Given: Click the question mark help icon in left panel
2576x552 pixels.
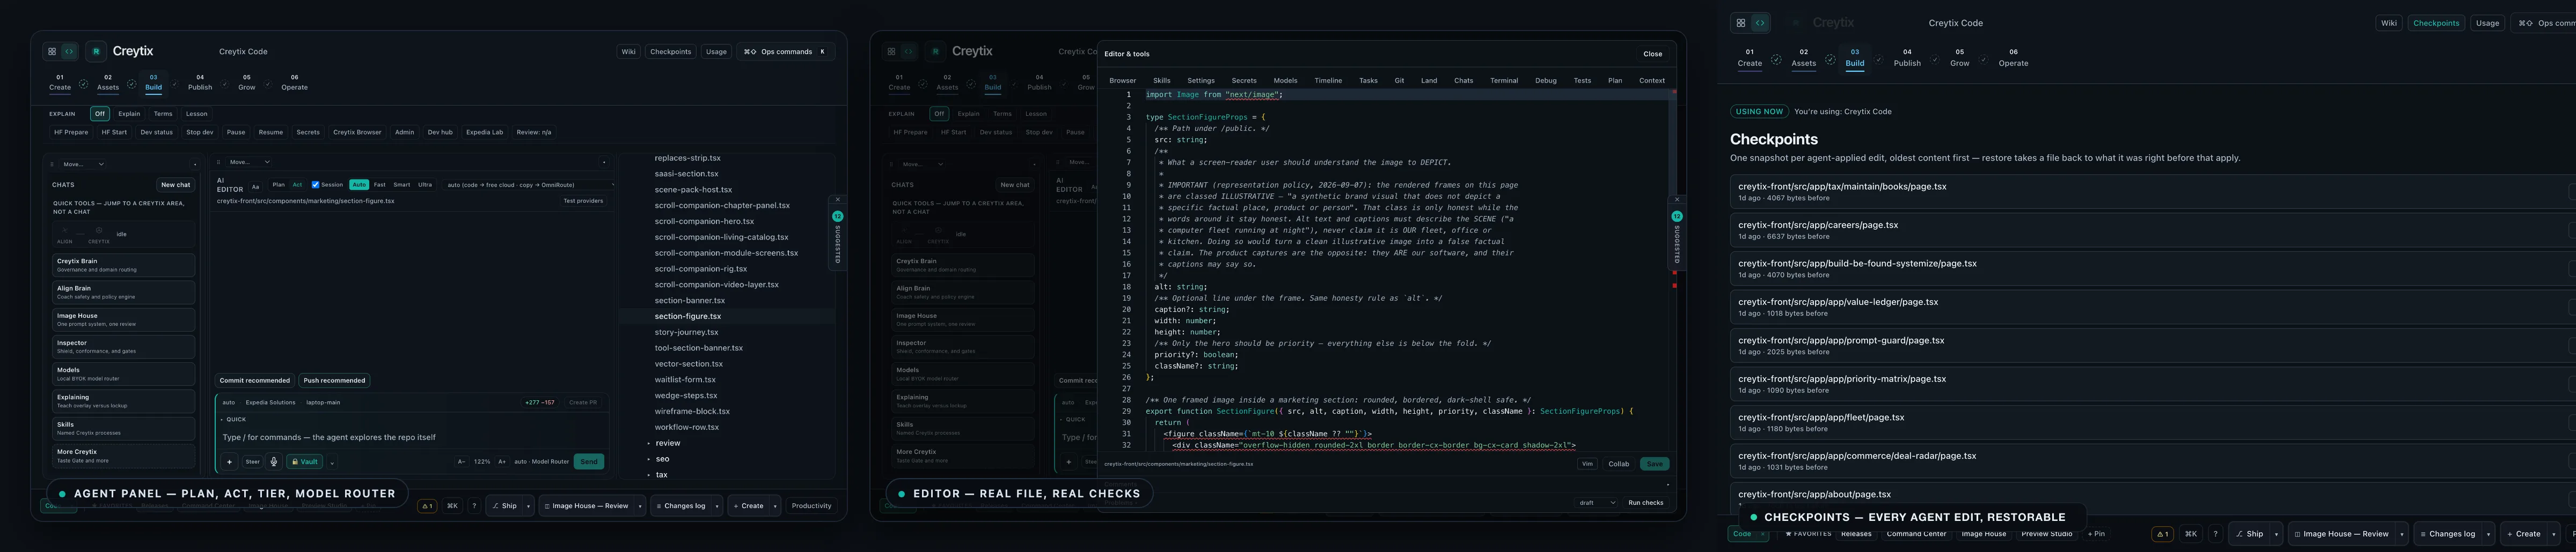Looking at the screenshot, I should [x=474, y=506].
